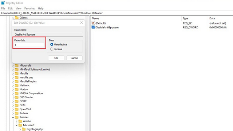Select the Partner key label
This screenshot has width=233, height=131.
pyautogui.click(x=24, y=113)
